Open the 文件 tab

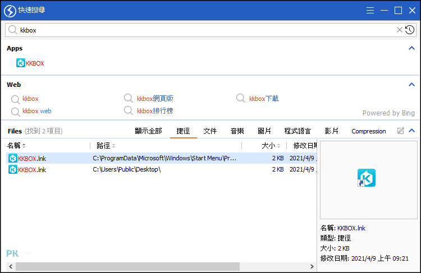[x=210, y=131]
